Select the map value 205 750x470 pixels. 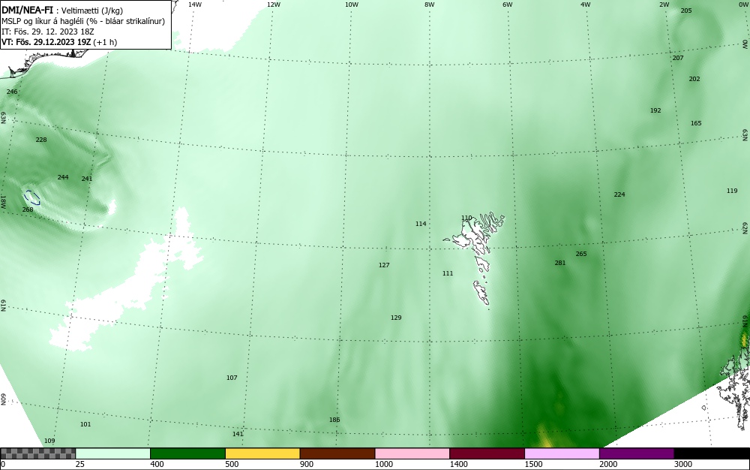(x=686, y=11)
